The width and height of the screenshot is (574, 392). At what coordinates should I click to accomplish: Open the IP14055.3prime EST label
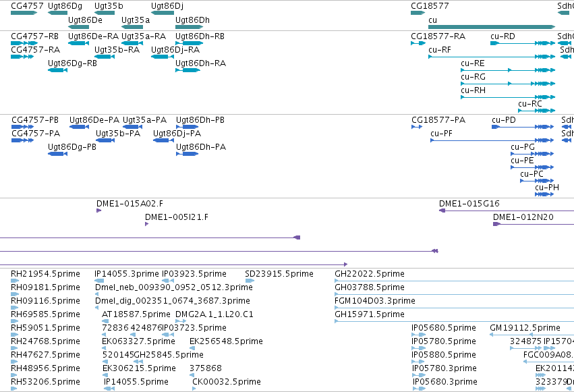127,274
